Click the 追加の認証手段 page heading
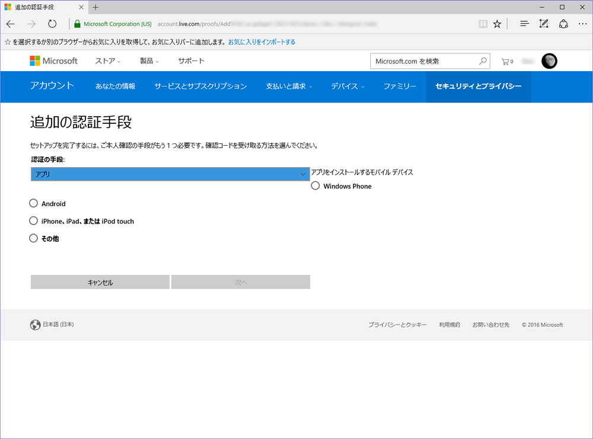Viewport: 593px width, 439px height. (x=81, y=122)
